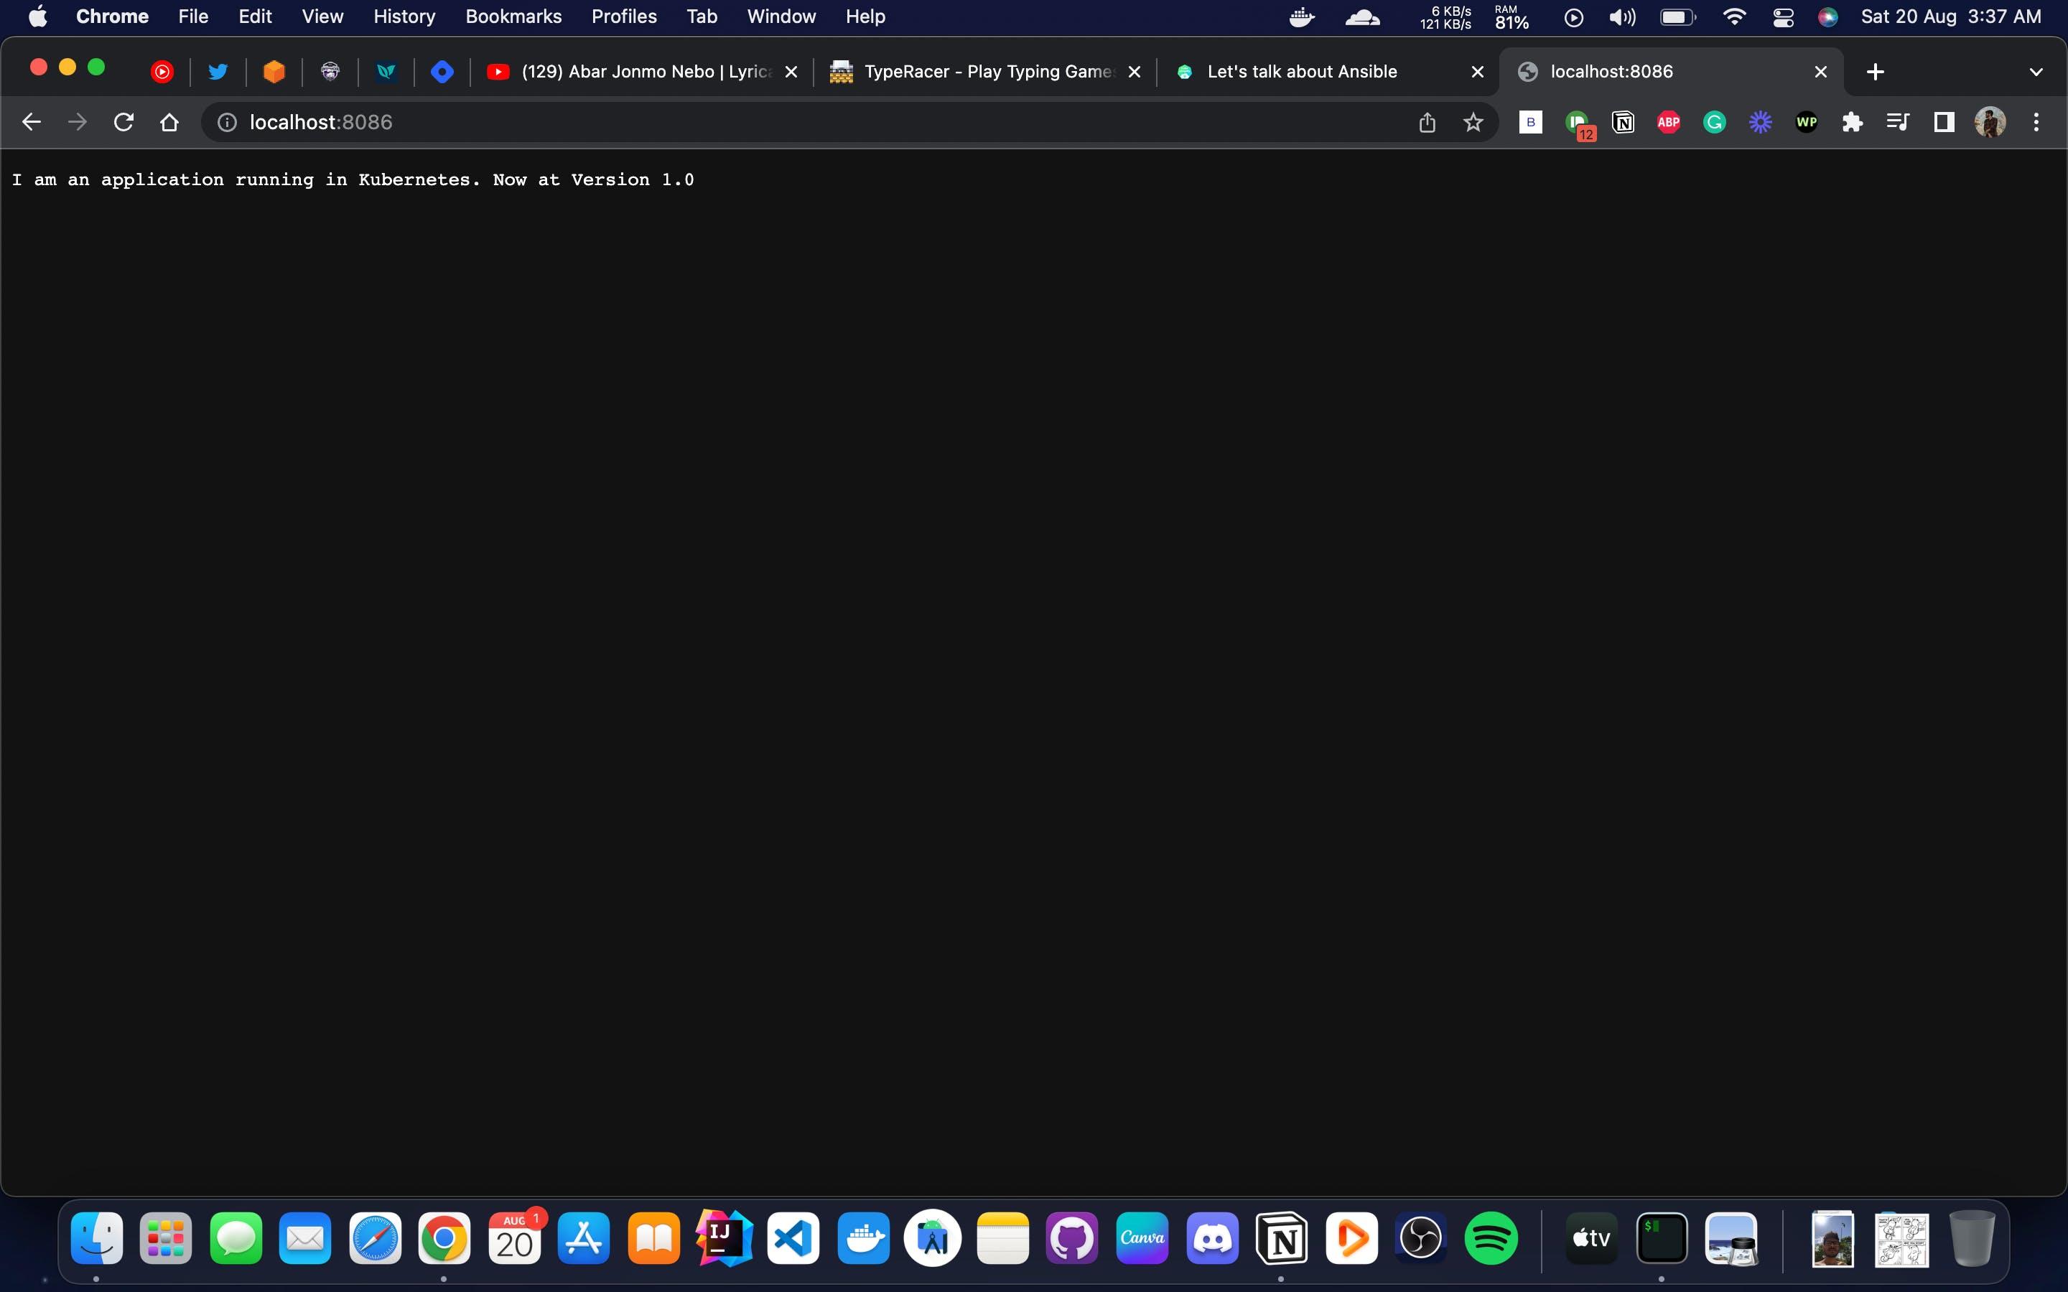Open OBS Studio from the dock

point(1420,1237)
